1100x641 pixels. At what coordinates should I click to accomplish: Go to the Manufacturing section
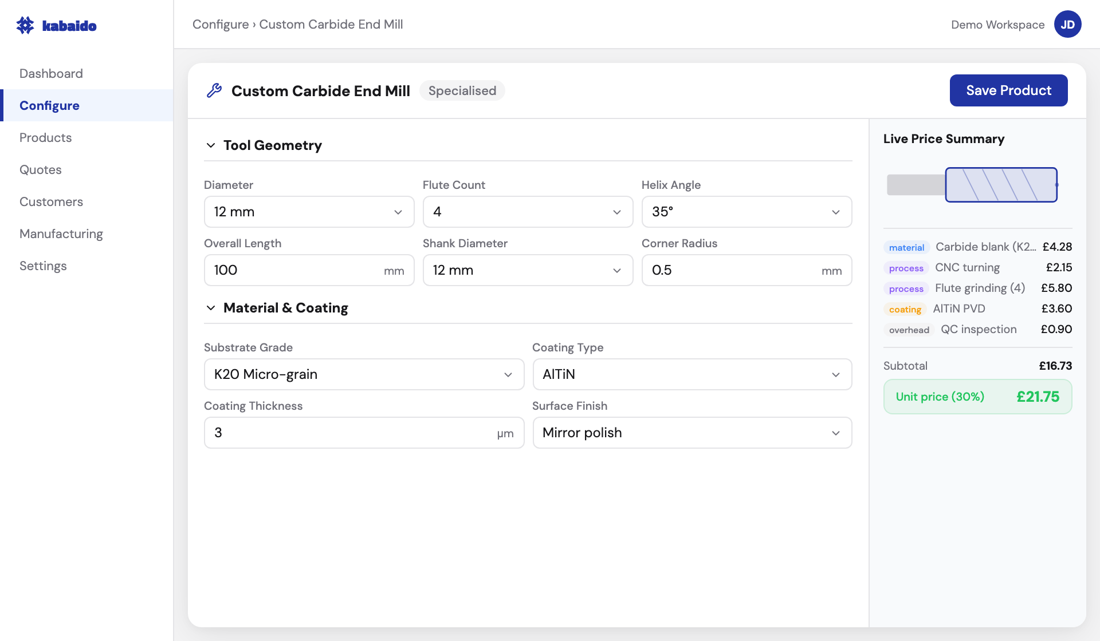[61, 234]
